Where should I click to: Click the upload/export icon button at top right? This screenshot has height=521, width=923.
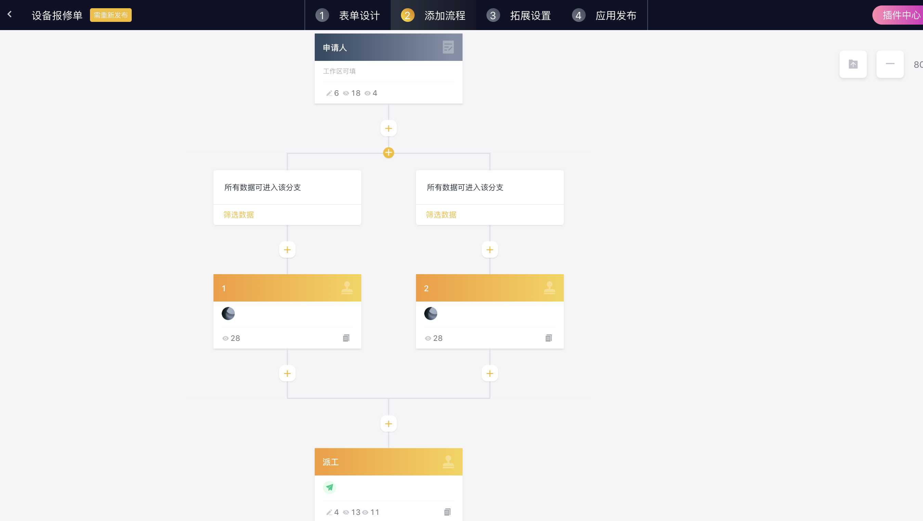point(853,64)
